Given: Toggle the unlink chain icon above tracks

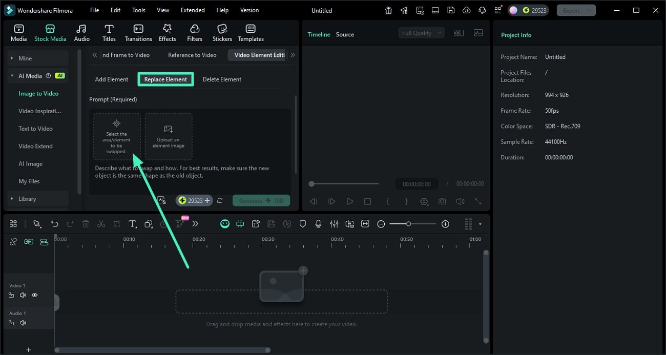Looking at the screenshot, I should [x=13, y=242].
